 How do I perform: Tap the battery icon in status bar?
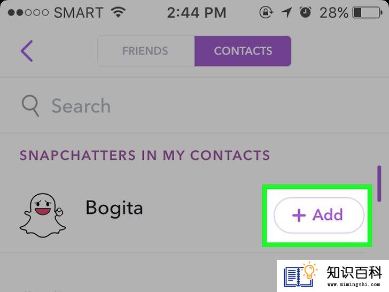368,12
